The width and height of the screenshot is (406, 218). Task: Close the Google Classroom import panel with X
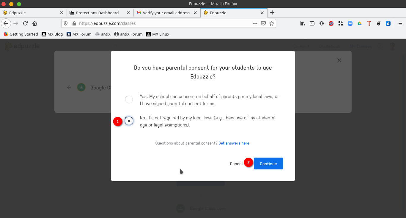[339, 60]
